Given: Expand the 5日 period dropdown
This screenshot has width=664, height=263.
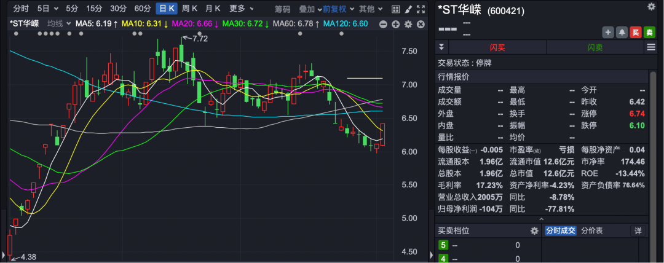Looking at the screenshot, I should [48, 9].
